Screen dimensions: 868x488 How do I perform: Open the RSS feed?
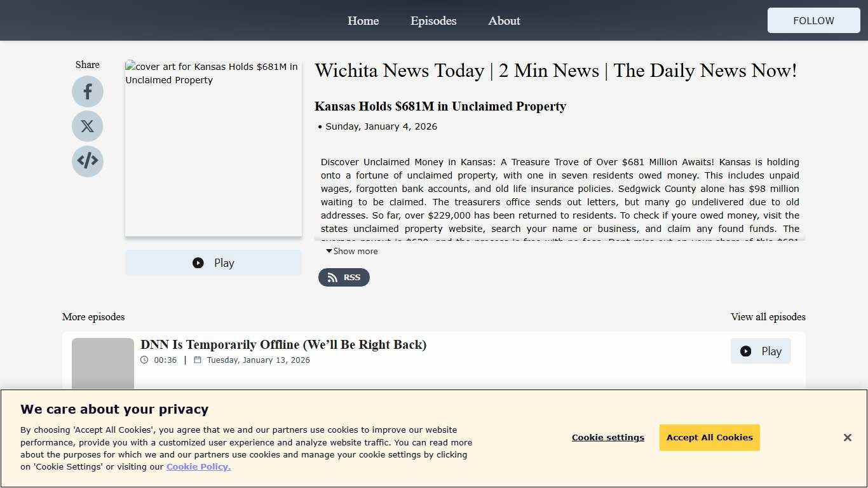[344, 277]
